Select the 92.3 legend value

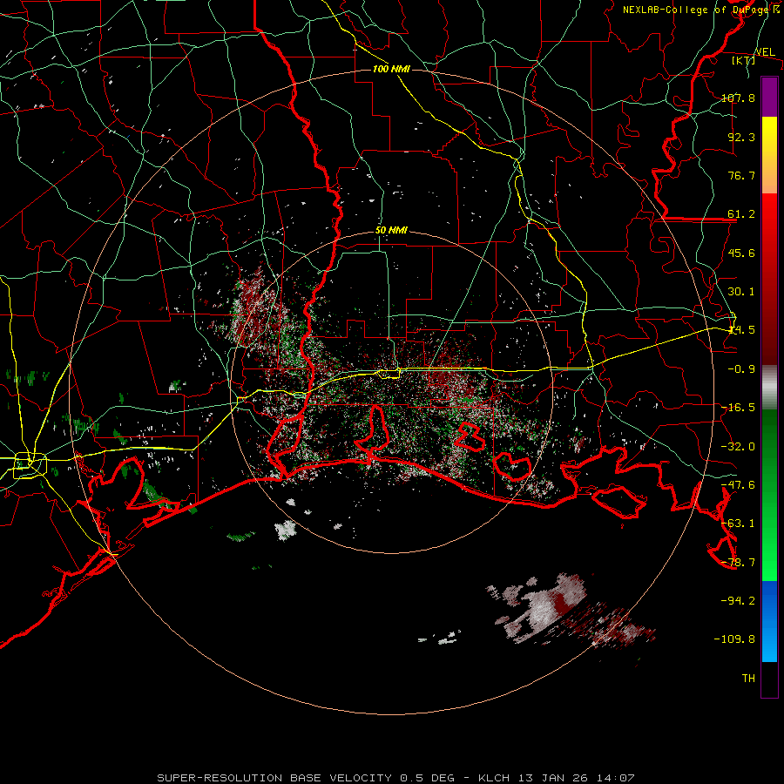[741, 137]
